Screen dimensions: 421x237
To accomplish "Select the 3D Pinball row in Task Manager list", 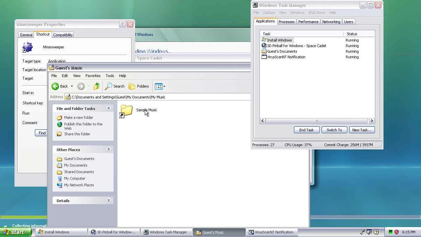I will point(317,46).
